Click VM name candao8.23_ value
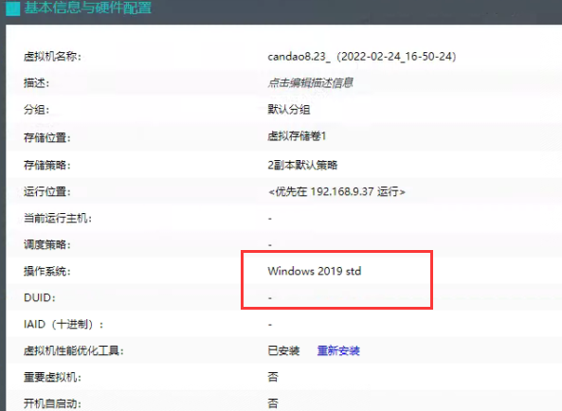 click(x=362, y=57)
